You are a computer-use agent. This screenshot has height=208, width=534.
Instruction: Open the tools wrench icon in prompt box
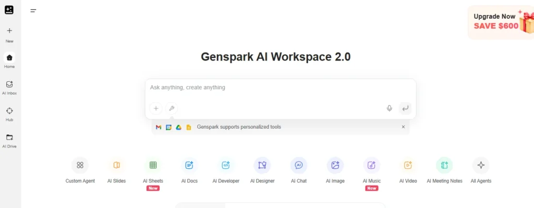pos(172,108)
